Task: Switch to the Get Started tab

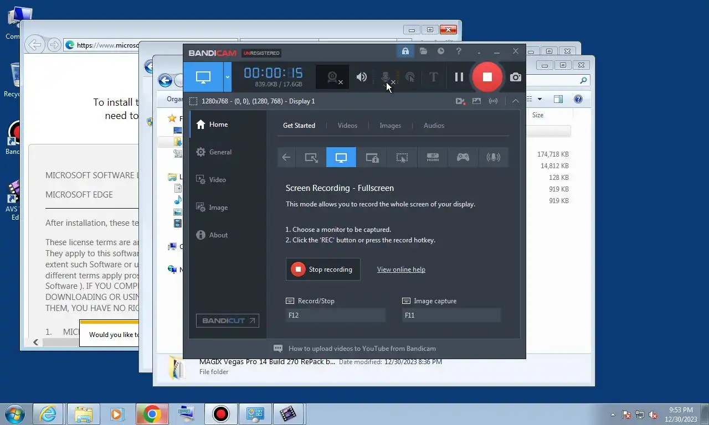Action: click(299, 126)
